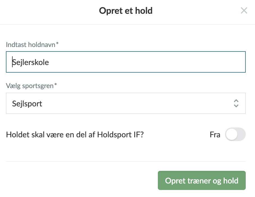Toggle the Holdsport IF switch

tap(235, 135)
